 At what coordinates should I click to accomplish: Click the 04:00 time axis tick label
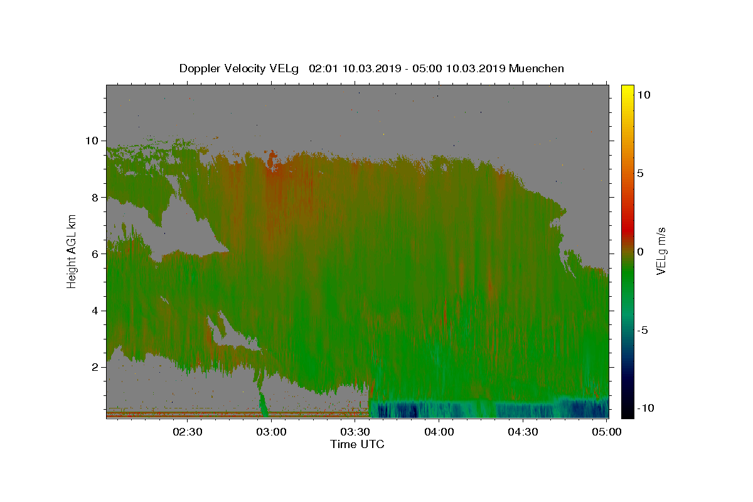pyautogui.click(x=439, y=432)
